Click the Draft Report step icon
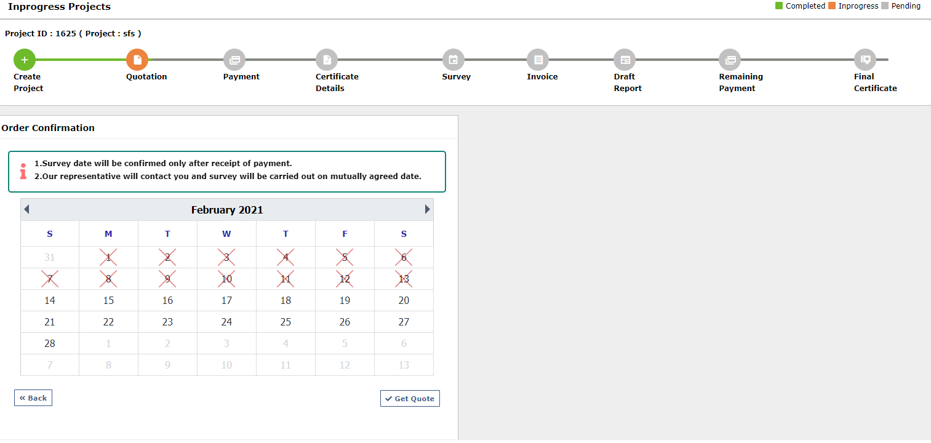Viewport: 931px width, 443px height. coord(625,60)
